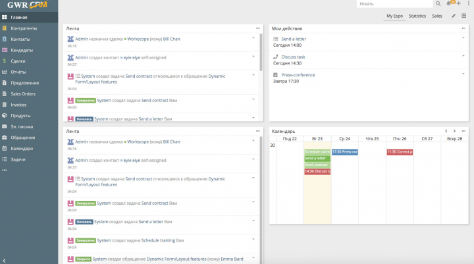Expand the Send a letter action dropdown
The height and width of the screenshot is (264, 474).
(463, 38)
